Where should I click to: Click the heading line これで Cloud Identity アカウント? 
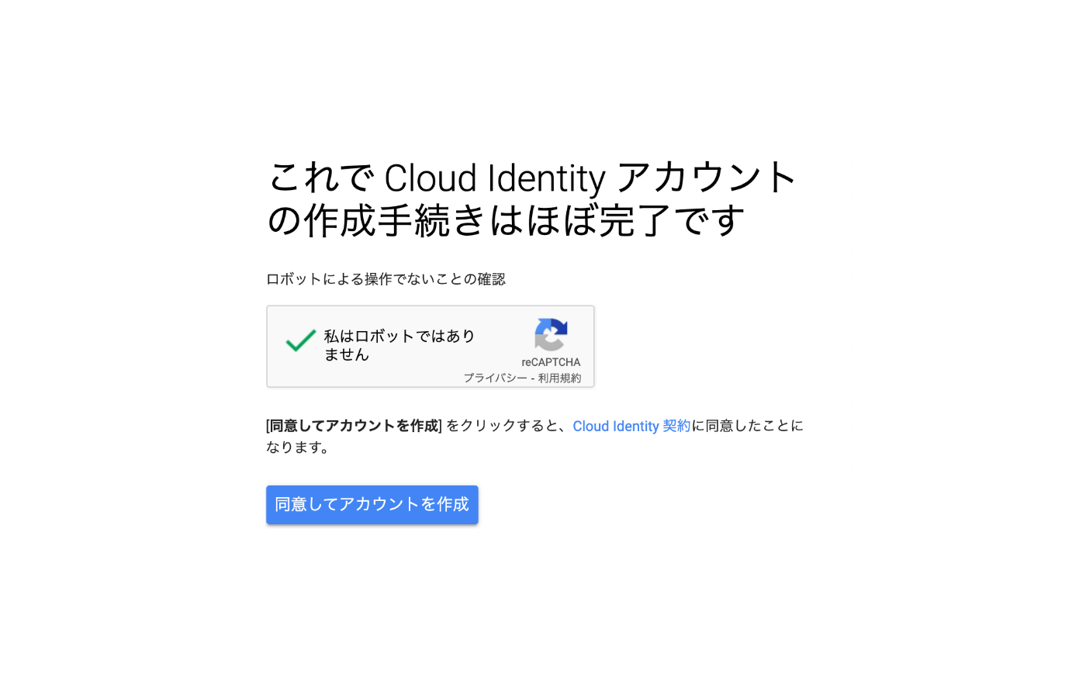tap(532, 178)
